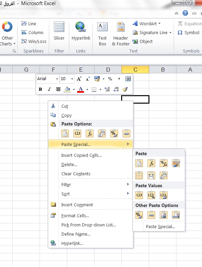The width and height of the screenshot is (202, 267).
Task: Choose Pick From Drop-down List...
Action: (x=91, y=225)
